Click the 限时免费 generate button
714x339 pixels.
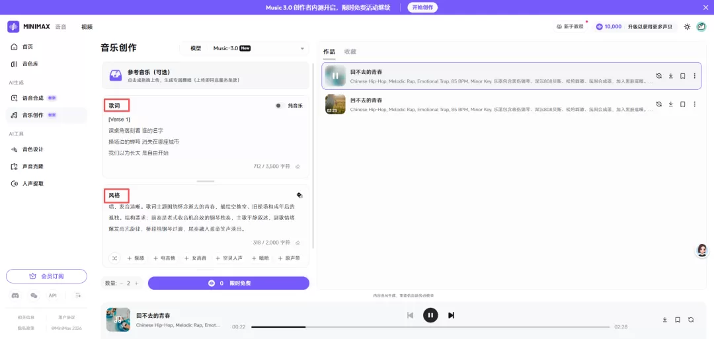(x=229, y=283)
